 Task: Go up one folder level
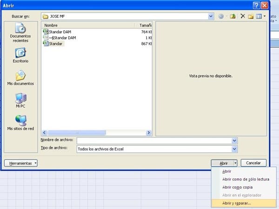[232, 16]
